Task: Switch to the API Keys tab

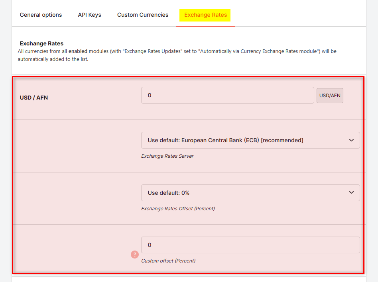Action: [x=89, y=15]
